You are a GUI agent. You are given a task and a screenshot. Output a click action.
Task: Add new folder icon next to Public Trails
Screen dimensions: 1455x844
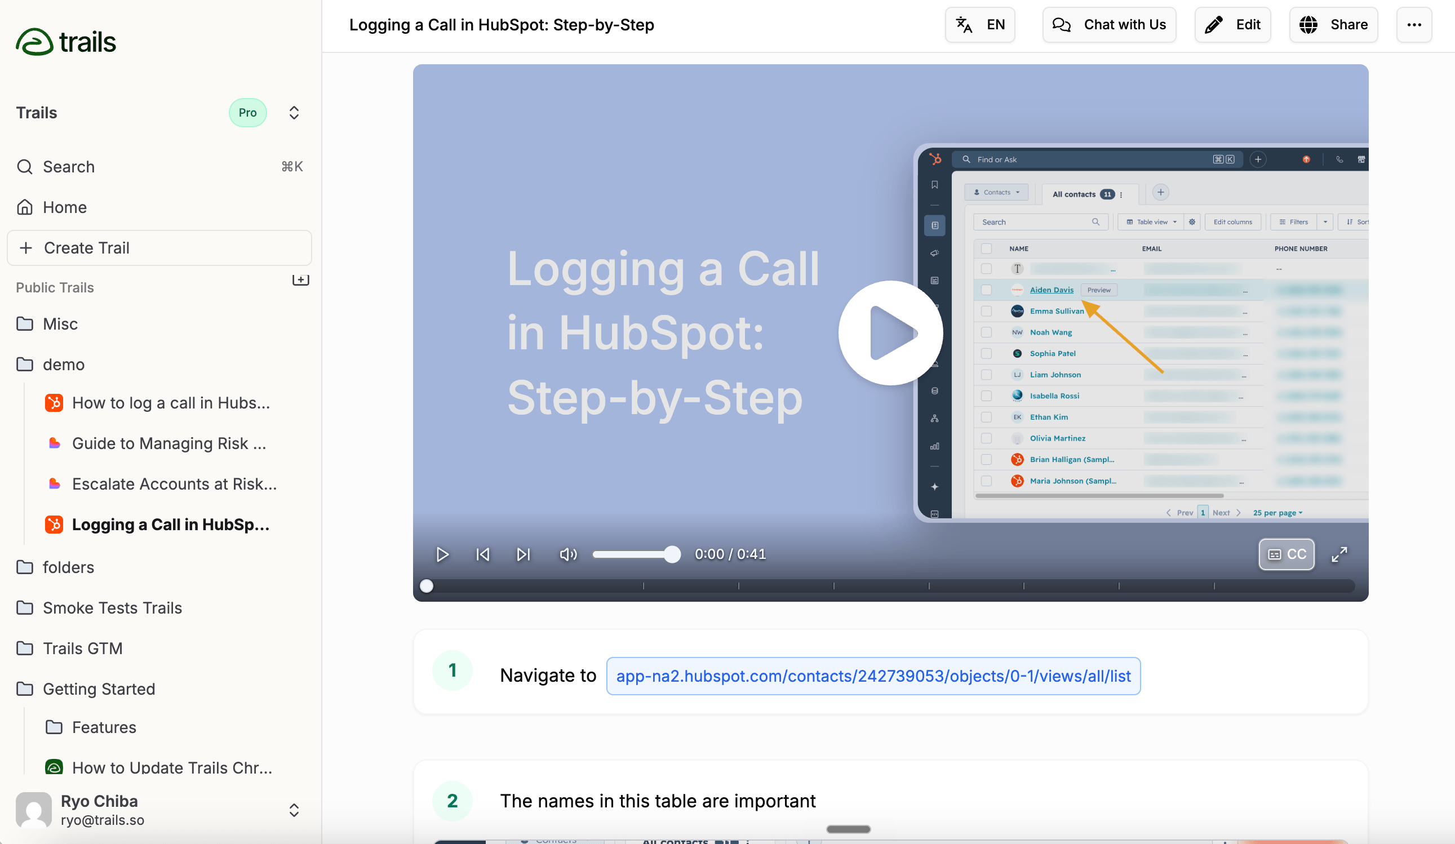click(x=300, y=280)
